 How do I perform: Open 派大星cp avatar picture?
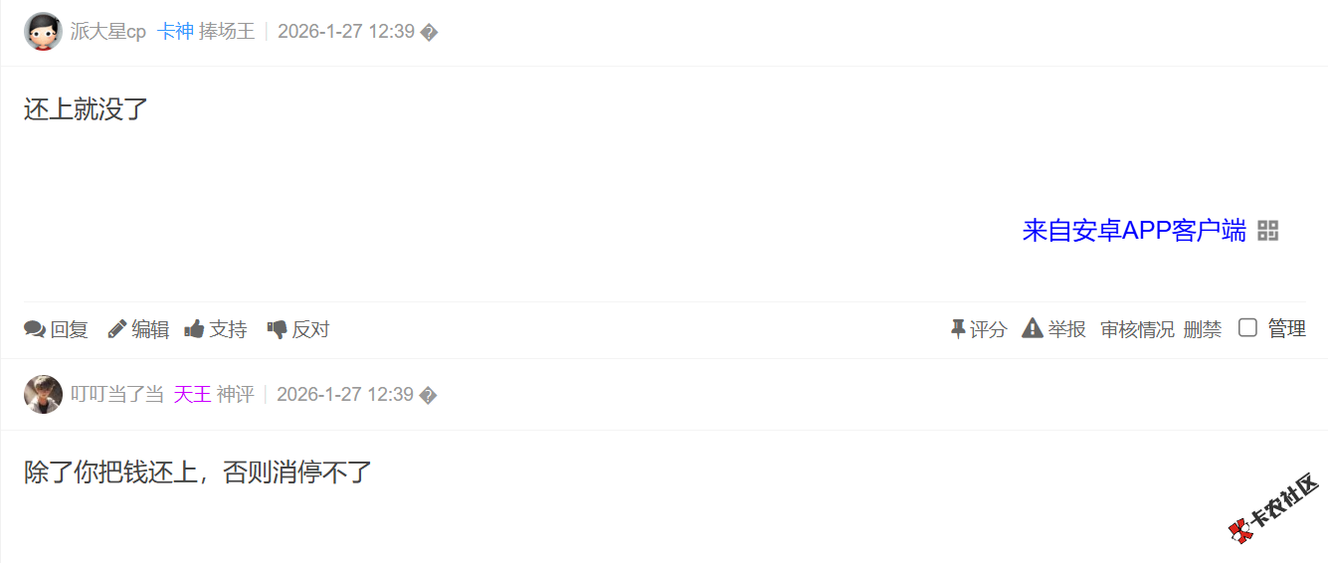coord(43,32)
